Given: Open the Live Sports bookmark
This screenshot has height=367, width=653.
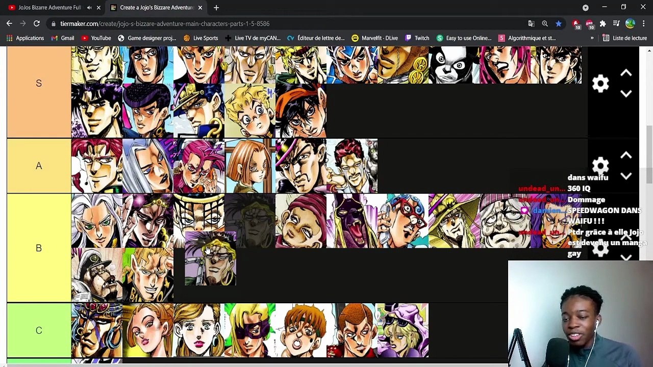Looking at the screenshot, I should (x=200, y=38).
